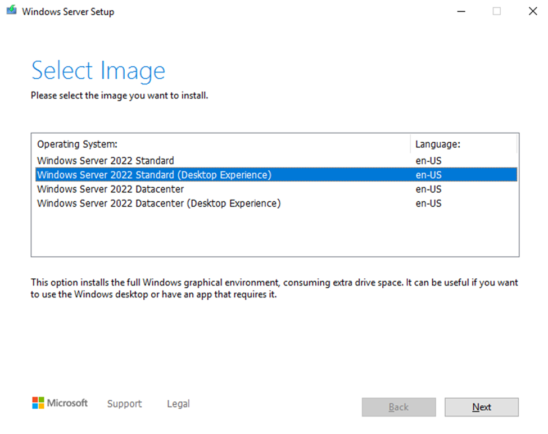Open the Support link

pos(124,404)
